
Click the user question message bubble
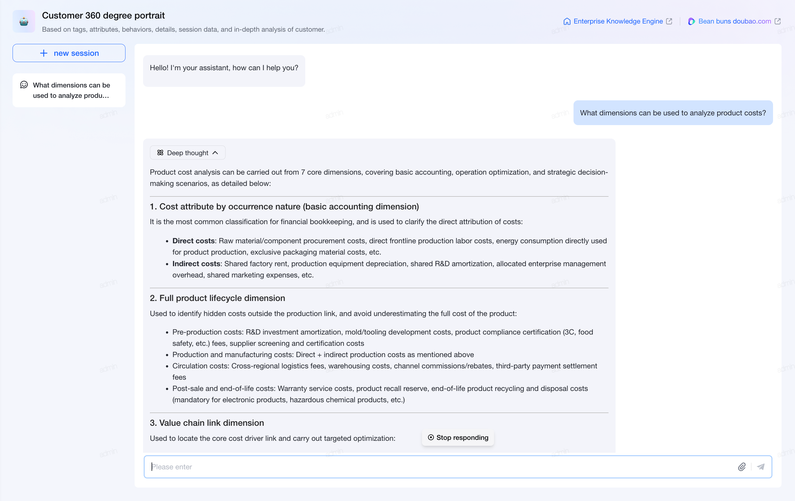[673, 113]
